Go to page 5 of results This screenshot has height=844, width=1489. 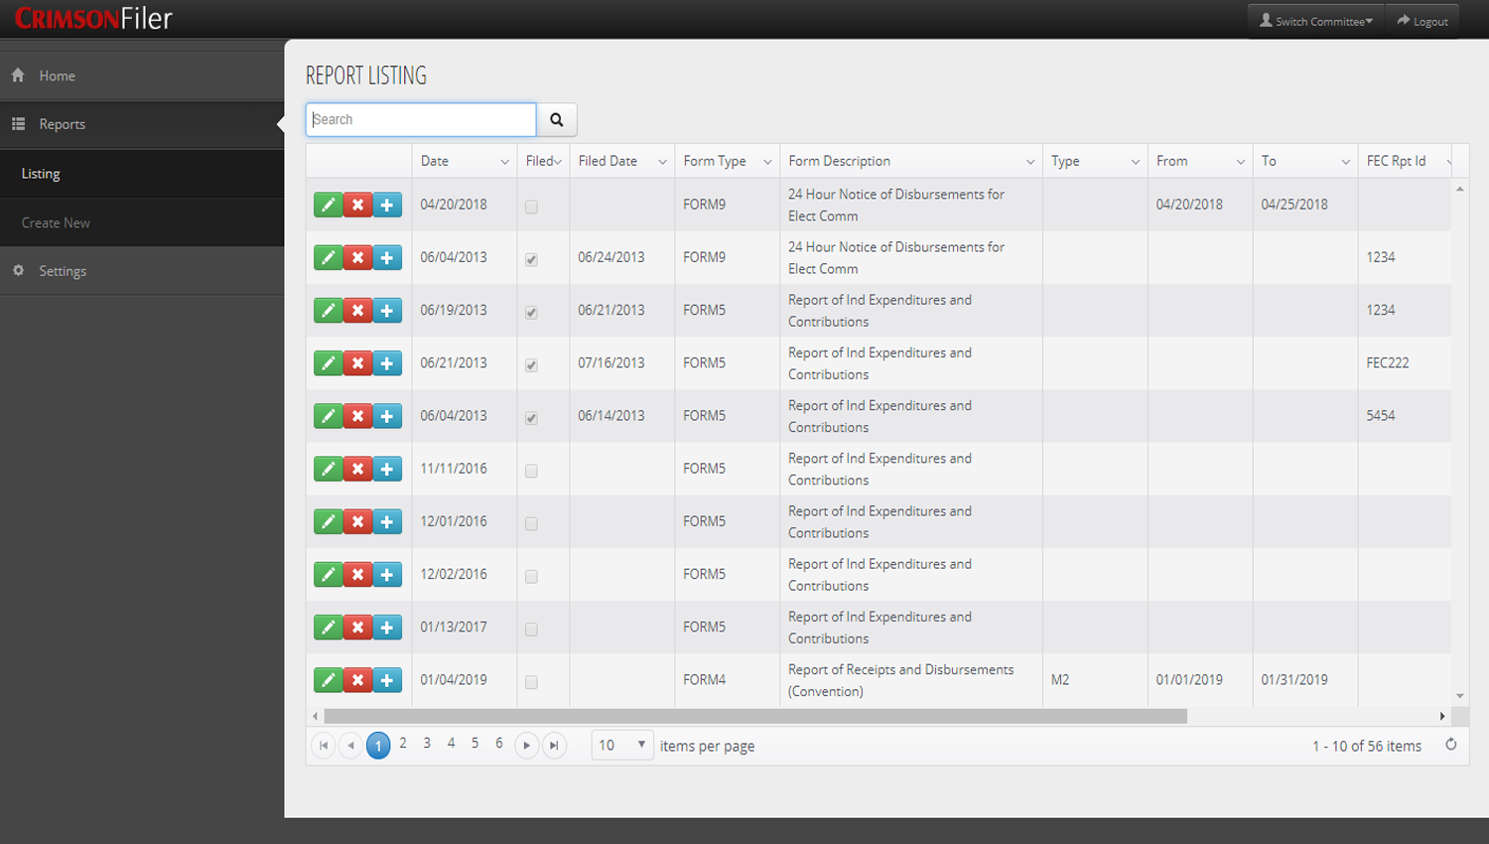pos(474,743)
